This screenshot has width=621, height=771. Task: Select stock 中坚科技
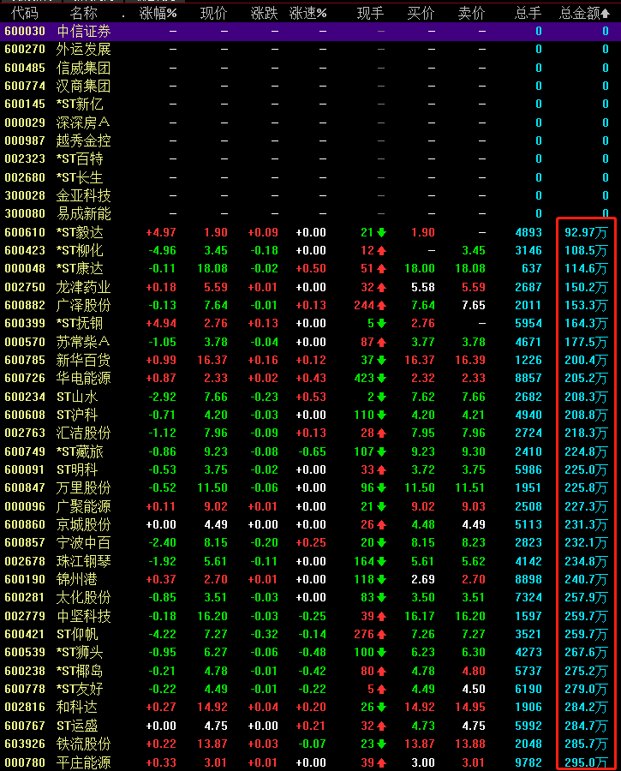click(x=84, y=616)
